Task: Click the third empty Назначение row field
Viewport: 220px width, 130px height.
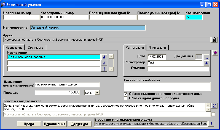Action: [54, 69]
